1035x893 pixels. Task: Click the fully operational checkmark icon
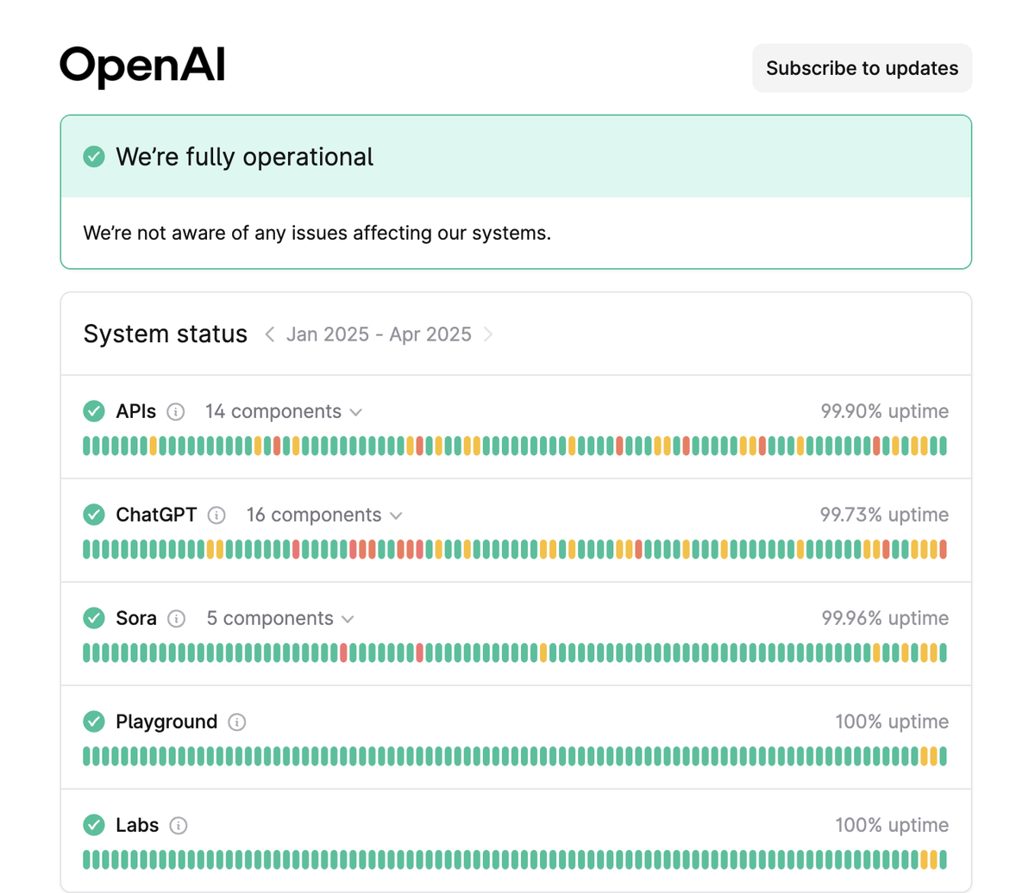pyautogui.click(x=94, y=157)
